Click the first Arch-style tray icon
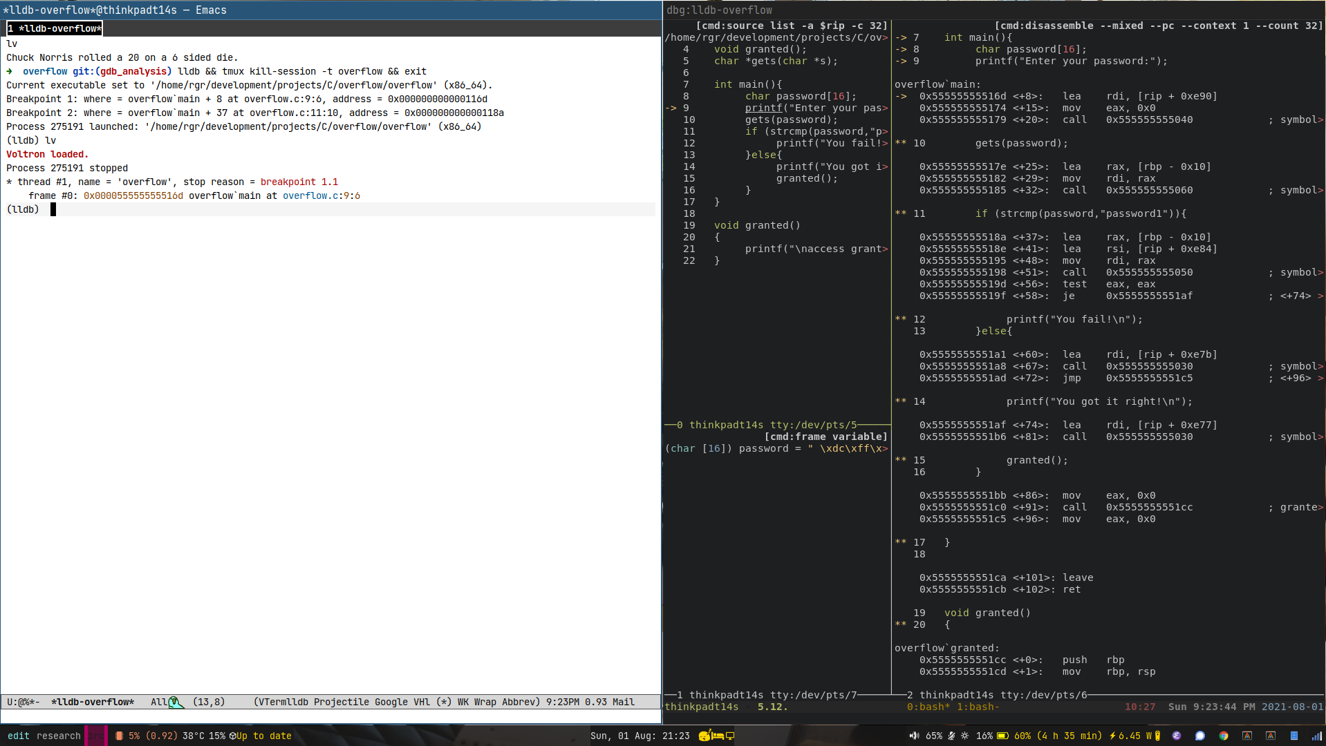 1247,736
